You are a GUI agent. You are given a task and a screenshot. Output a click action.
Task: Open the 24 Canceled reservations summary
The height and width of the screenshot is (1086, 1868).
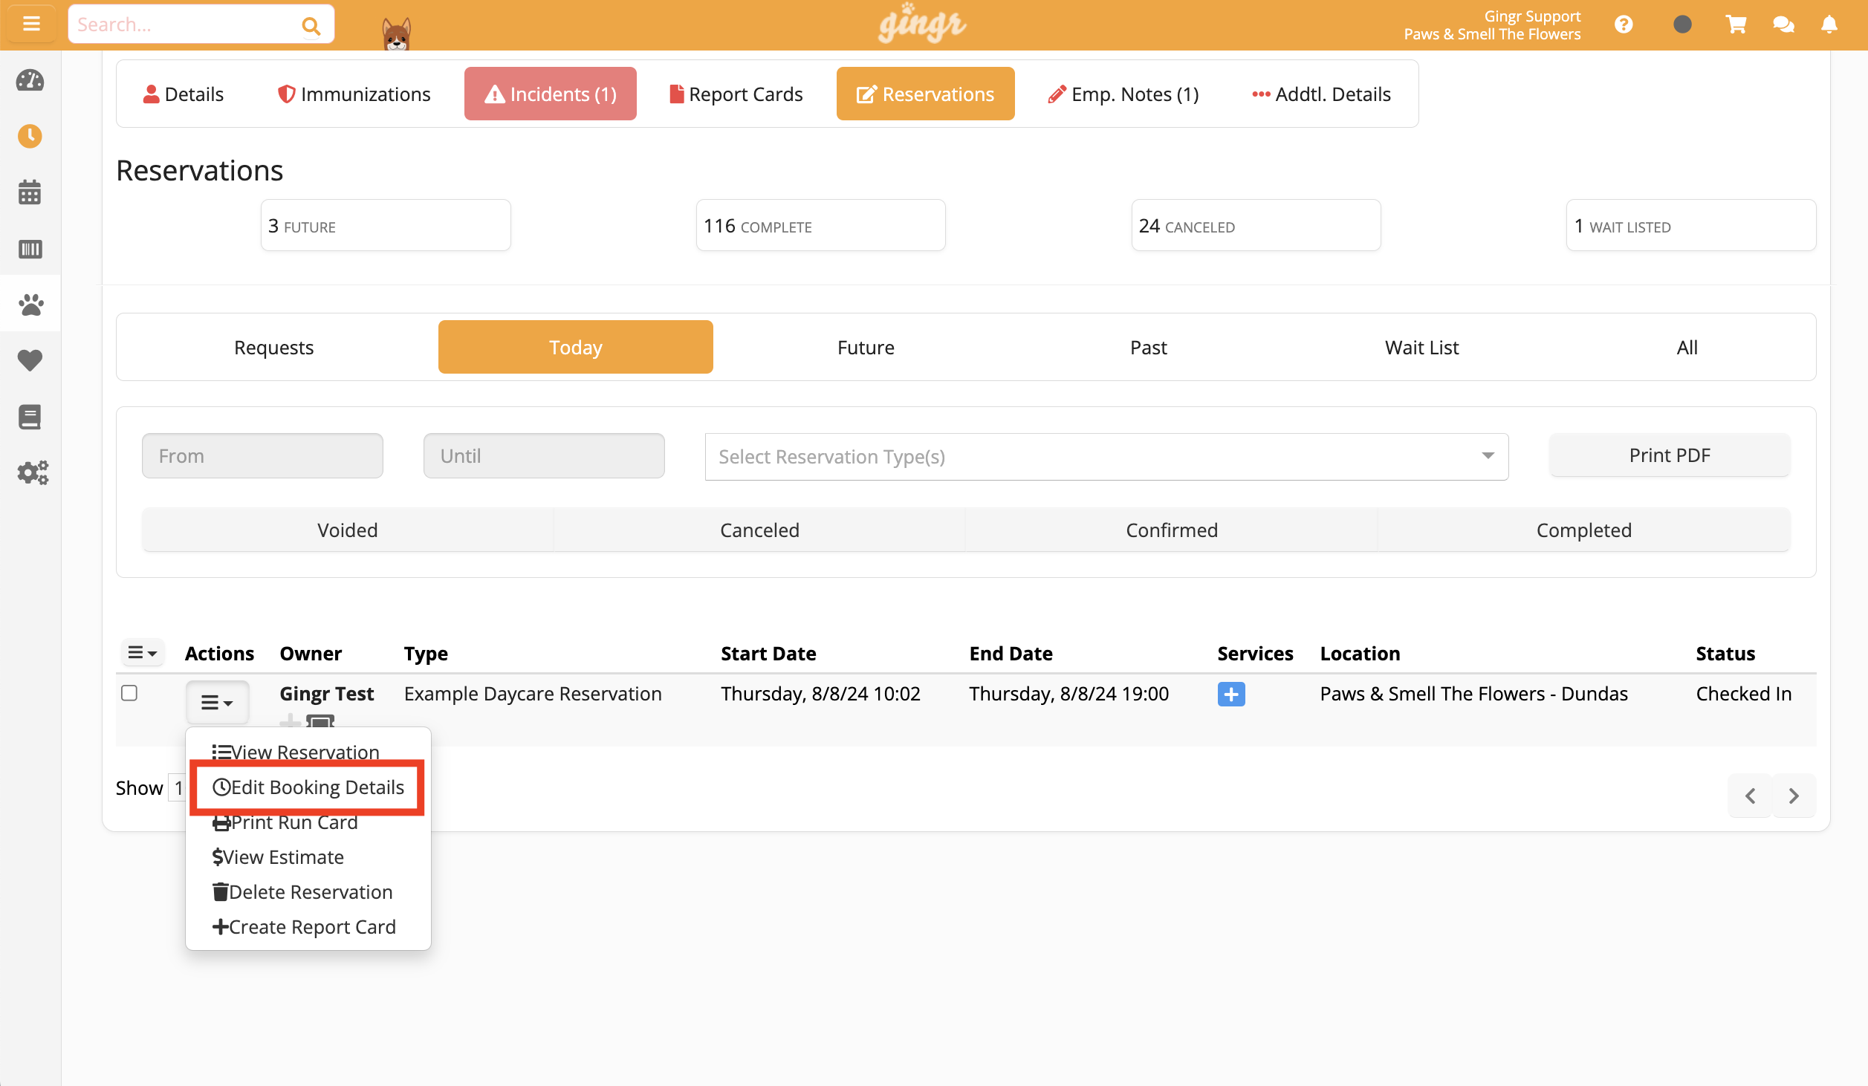click(1255, 225)
